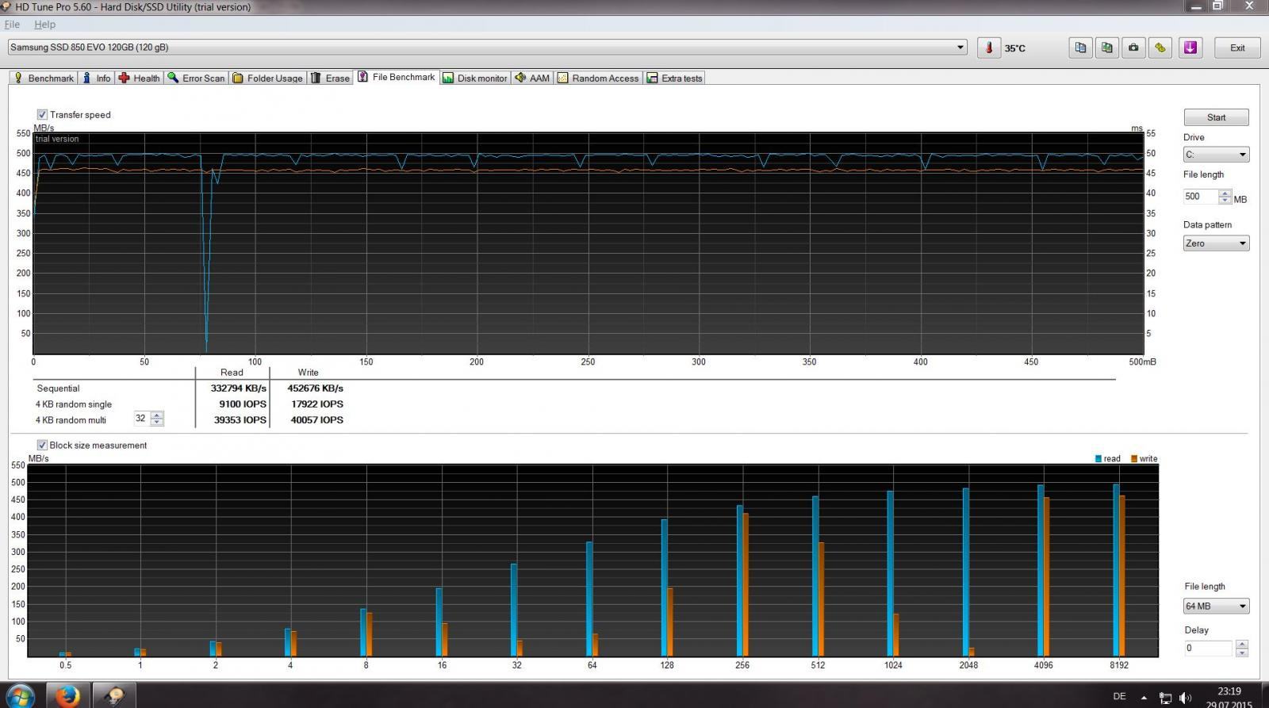Click the camera save screenshot icon
Viewport: 1269px width, 708px height.
(1134, 48)
